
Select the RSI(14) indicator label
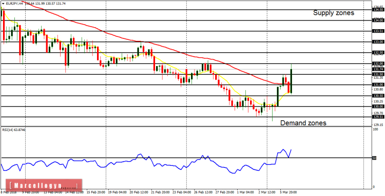[x=7, y=129]
